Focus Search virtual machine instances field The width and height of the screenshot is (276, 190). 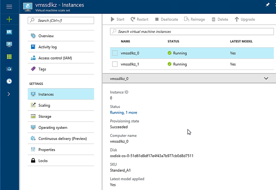click(192, 31)
